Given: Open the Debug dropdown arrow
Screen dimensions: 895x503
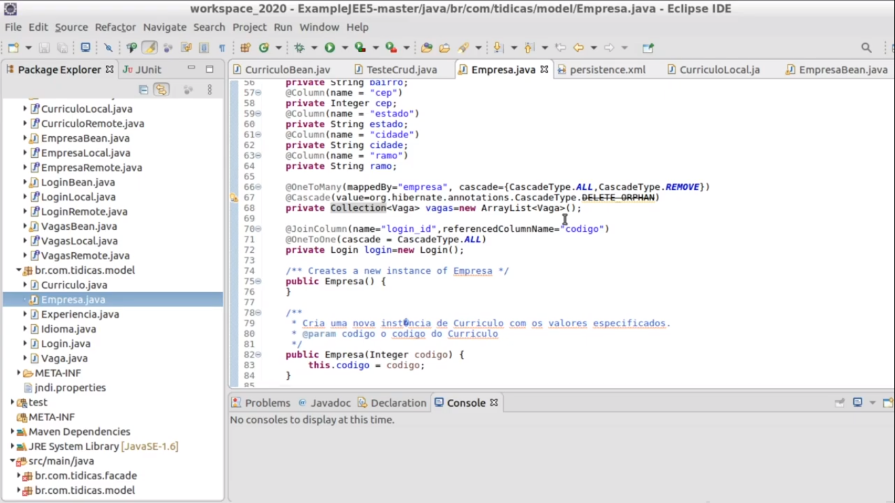Looking at the screenshot, I should click(314, 48).
